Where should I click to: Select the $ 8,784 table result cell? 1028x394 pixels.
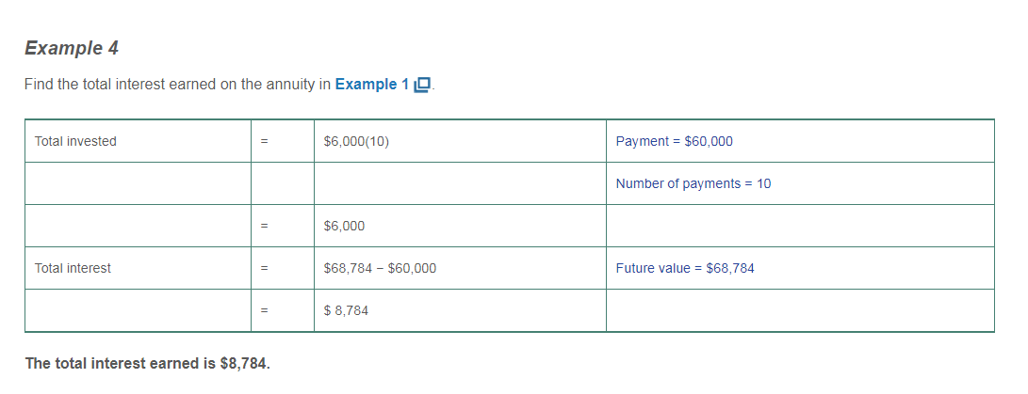point(346,310)
